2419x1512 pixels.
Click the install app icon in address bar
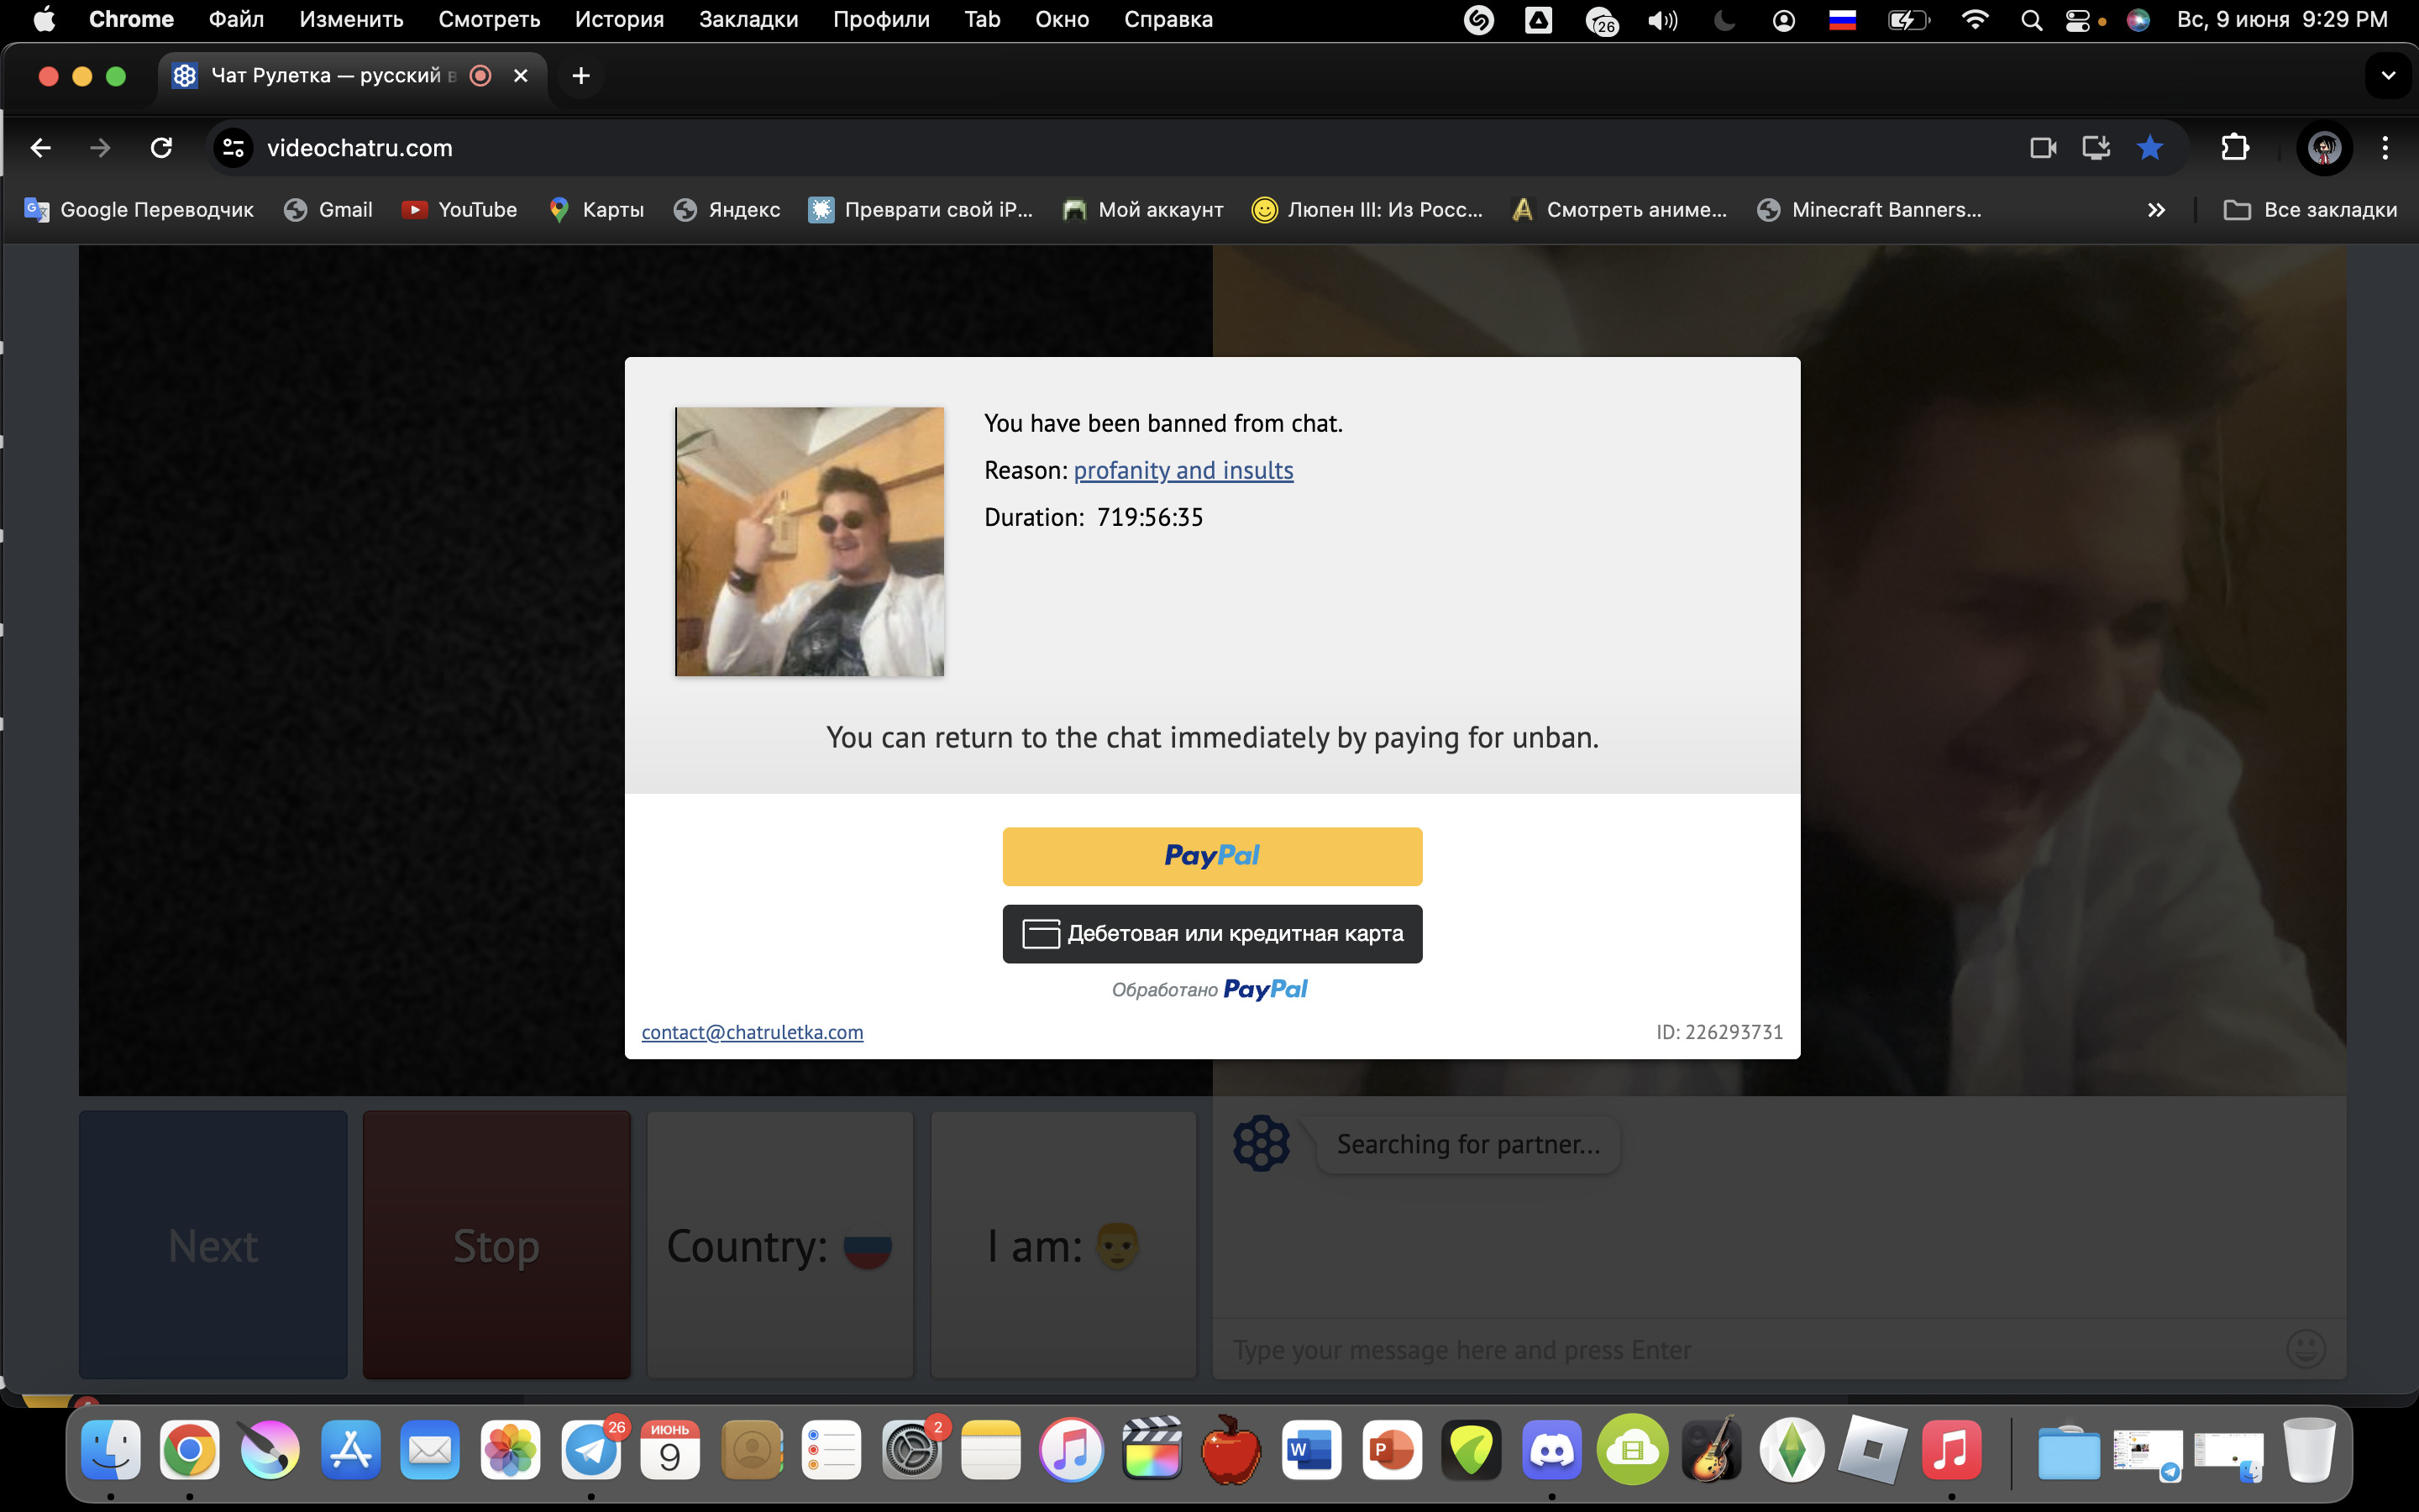click(x=2095, y=148)
